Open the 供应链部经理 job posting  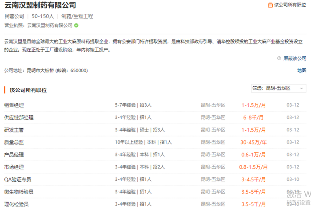click(x=19, y=117)
